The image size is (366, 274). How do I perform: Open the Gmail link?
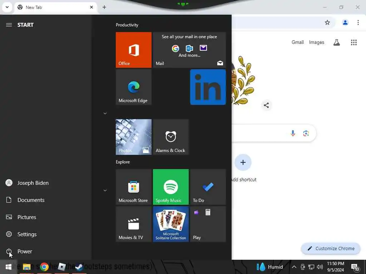coord(298,42)
